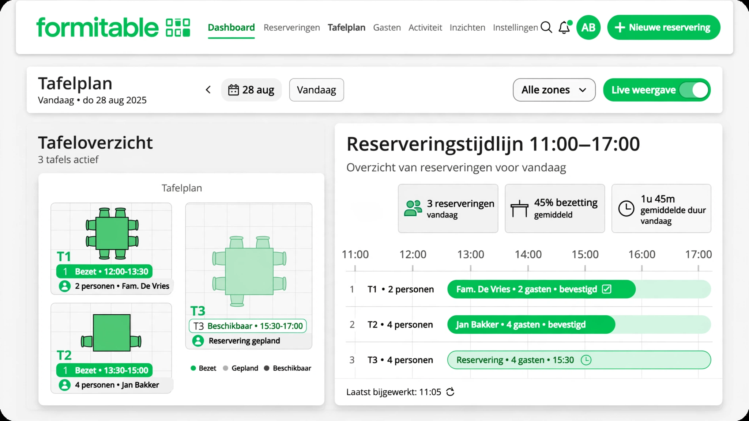
Task: Click T3 Beschikbaar 15:30-17:00 badge
Action: [248, 326]
